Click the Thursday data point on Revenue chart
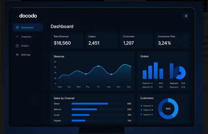This screenshot has height=134, width=208. 86,74
